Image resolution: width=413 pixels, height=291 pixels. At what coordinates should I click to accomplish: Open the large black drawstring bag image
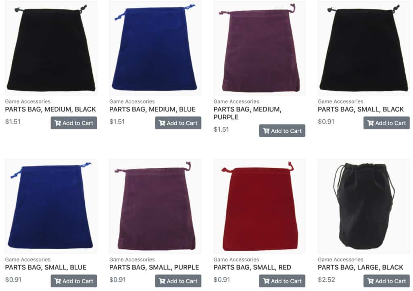pyautogui.click(x=364, y=206)
